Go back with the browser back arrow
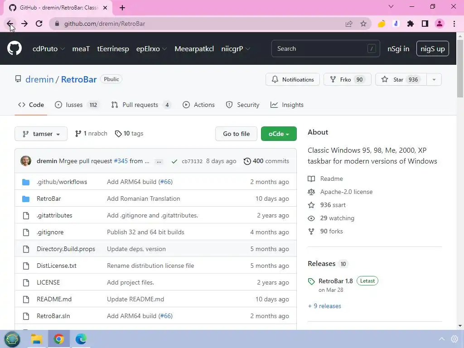Viewport: 464px width, 348px height. (10, 24)
